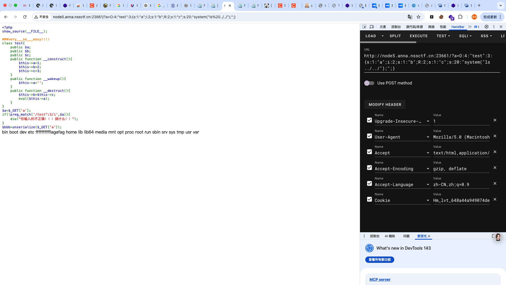
Task: Switch to the 网络 DevTools tab
Action: (431, 27)
